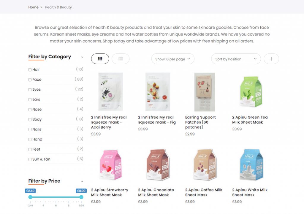This screenshot has width=304, height=214.
Task: Click the maximum price slider handle
Action: coord(81,197)
